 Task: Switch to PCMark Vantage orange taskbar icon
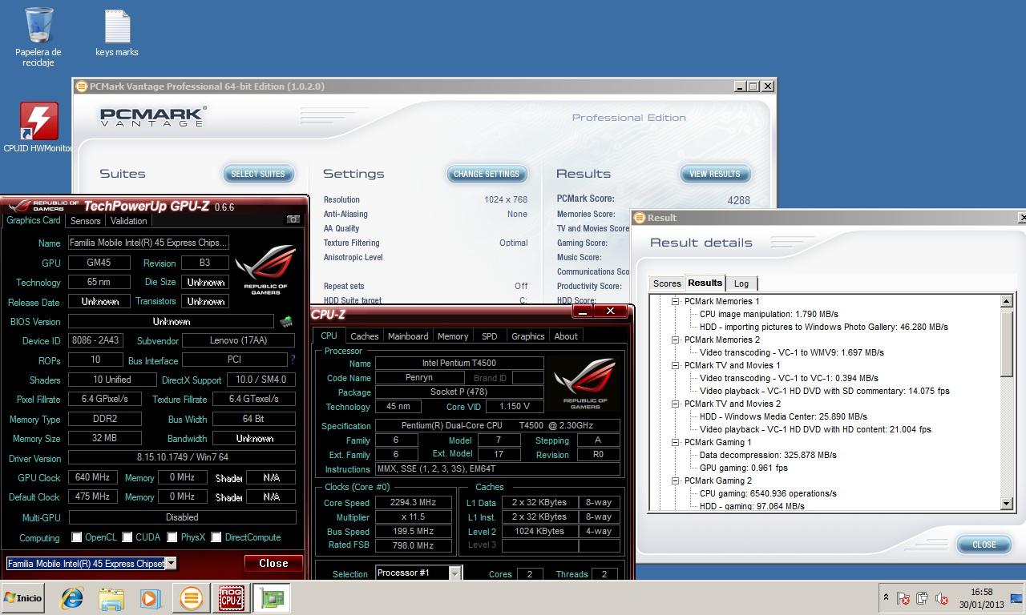coord(191,598)
